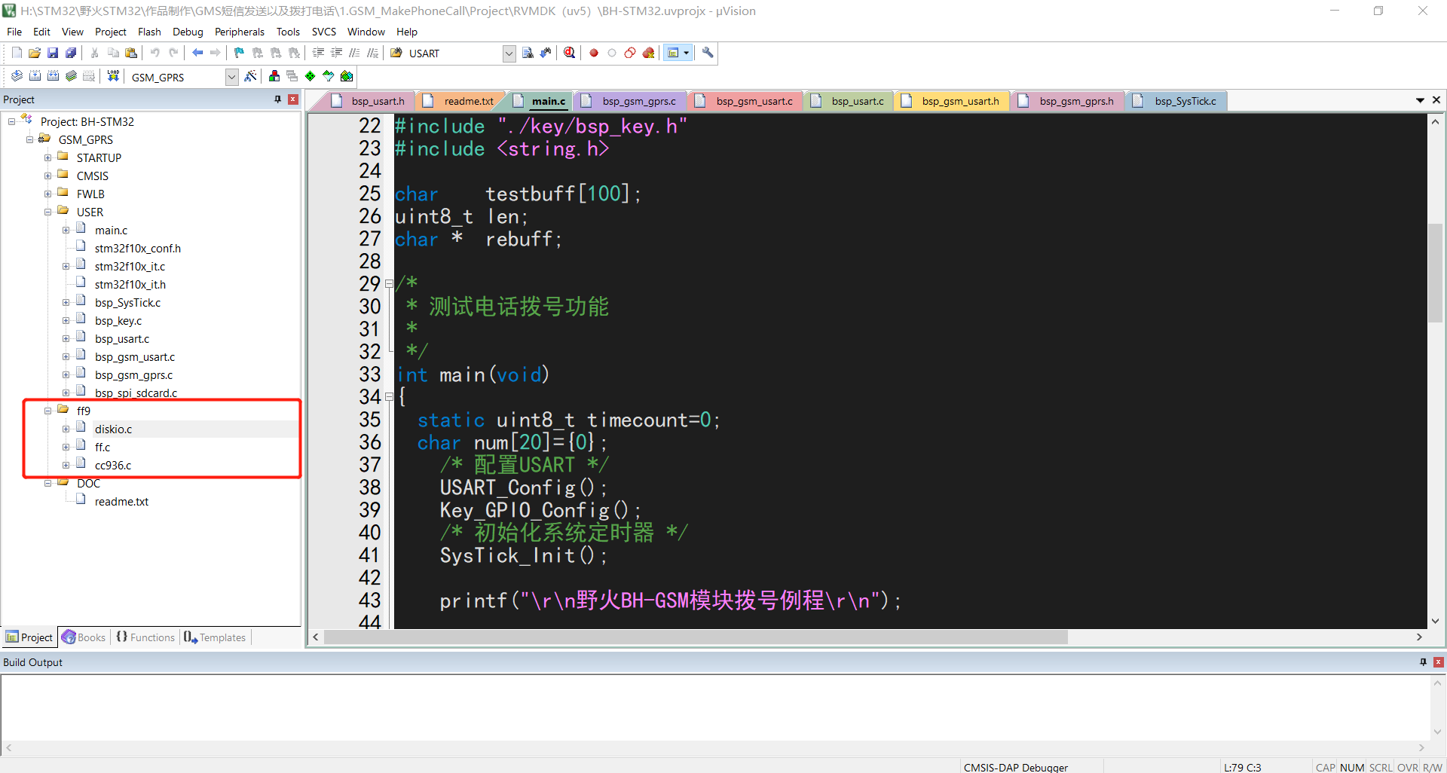Open Options for Target dialog
The image size is (1447, 773).
coord(250,76)
